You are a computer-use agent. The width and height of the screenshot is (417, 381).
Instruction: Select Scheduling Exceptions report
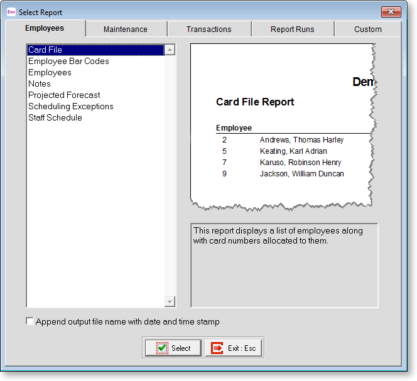point(71,107)
